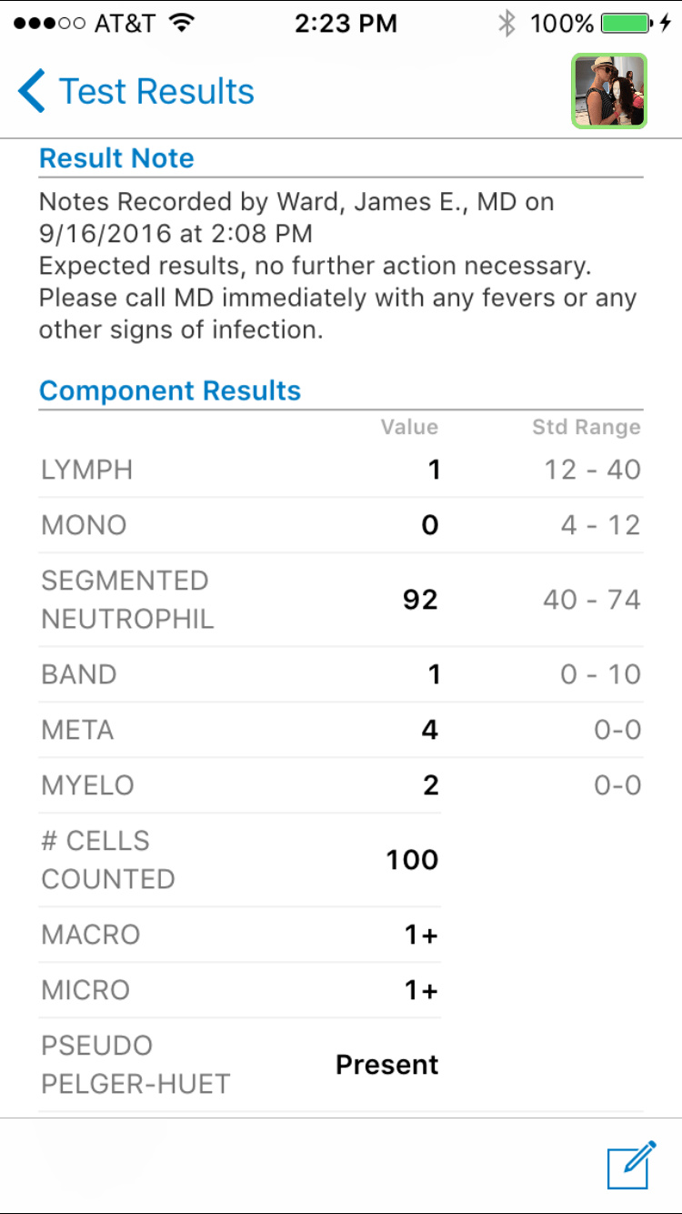Select the Result Note heading
Image resolution: width=682 pixels, height=1214 pixels.
click(x=116, y=158)
